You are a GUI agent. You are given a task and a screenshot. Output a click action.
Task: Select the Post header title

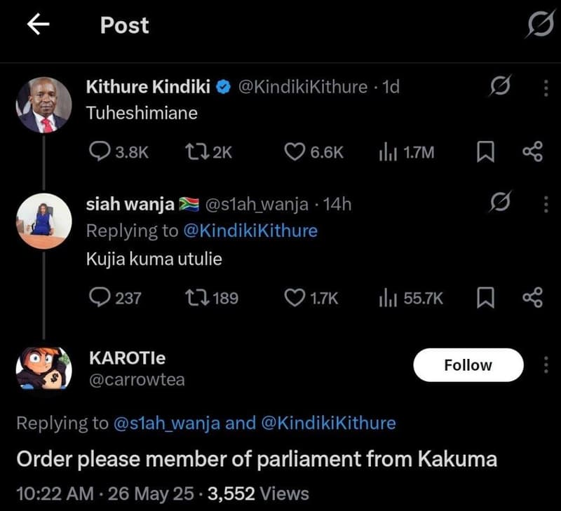point(124,25)
